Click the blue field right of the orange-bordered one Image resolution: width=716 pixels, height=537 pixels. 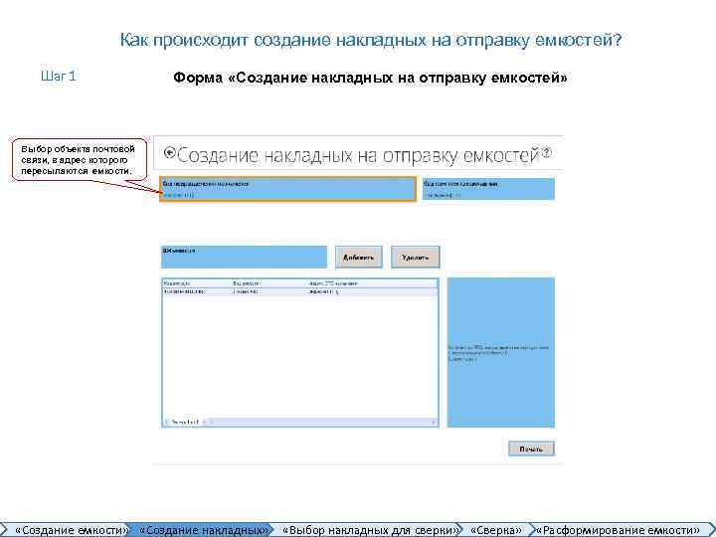point(488,189)
